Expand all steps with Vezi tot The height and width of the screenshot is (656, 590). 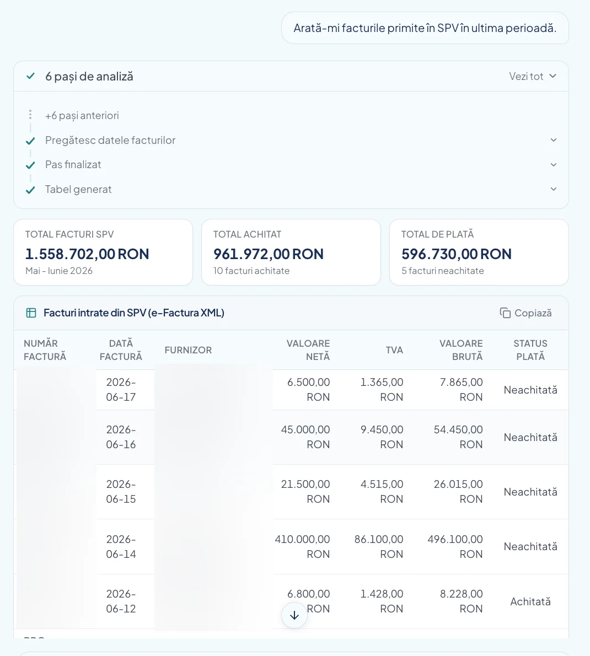[x=532, y=76]
